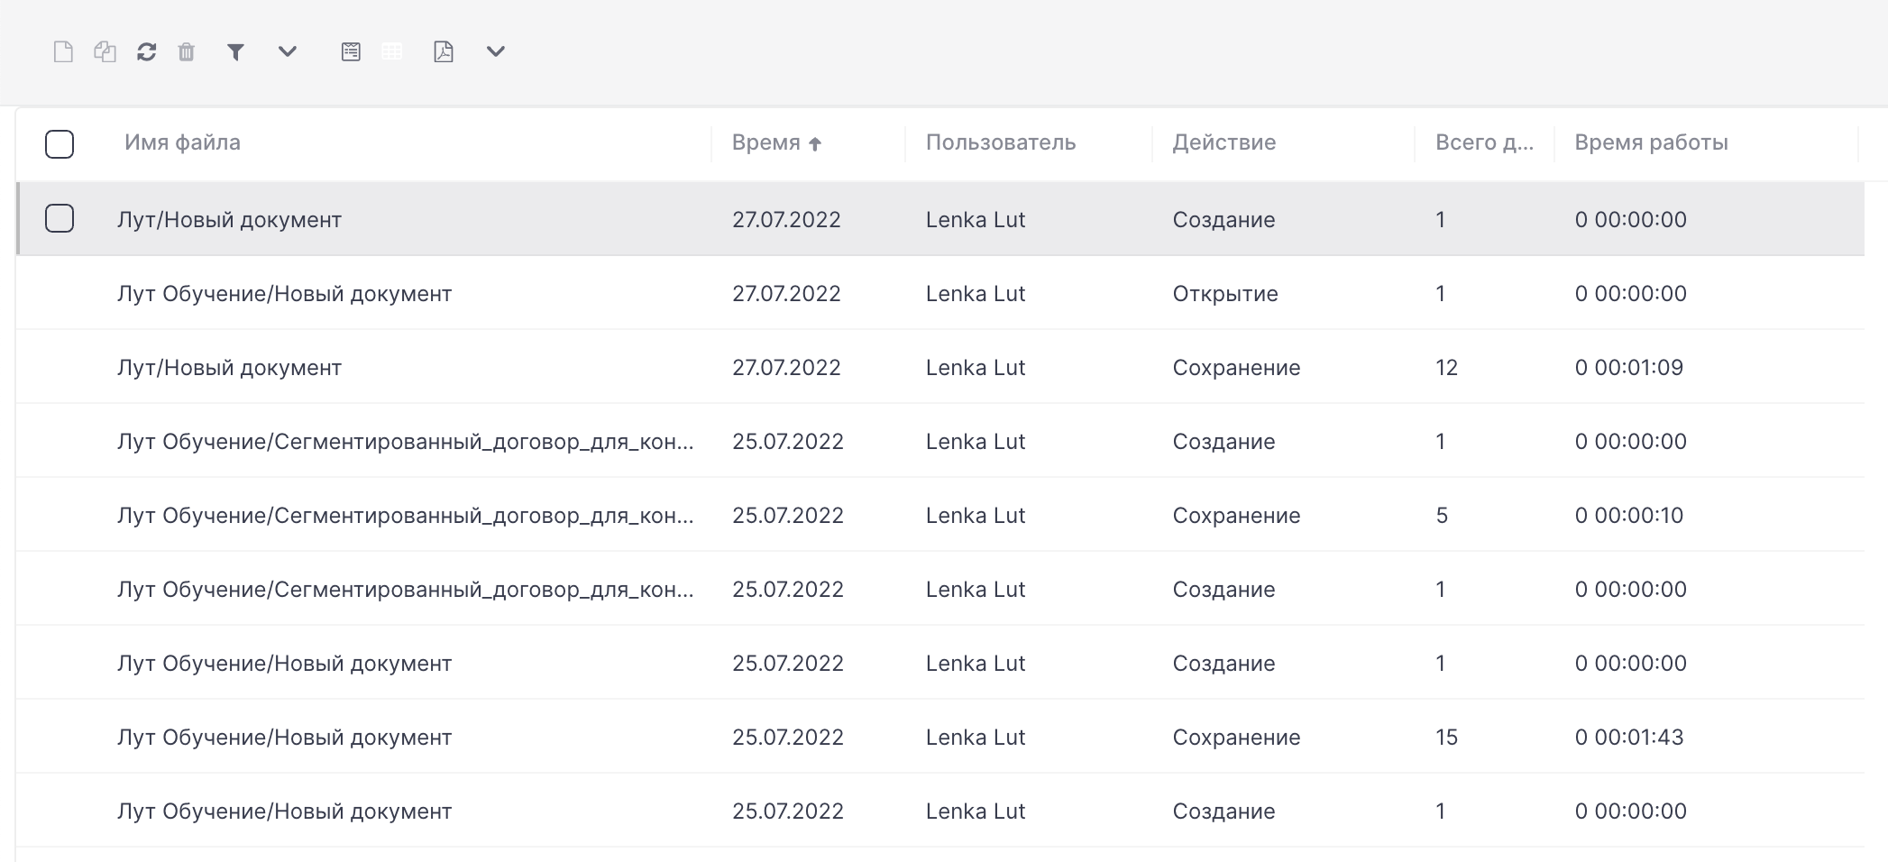Switch to the form view icon
This screenshot has height=862, width=1888.
point(351,52)
